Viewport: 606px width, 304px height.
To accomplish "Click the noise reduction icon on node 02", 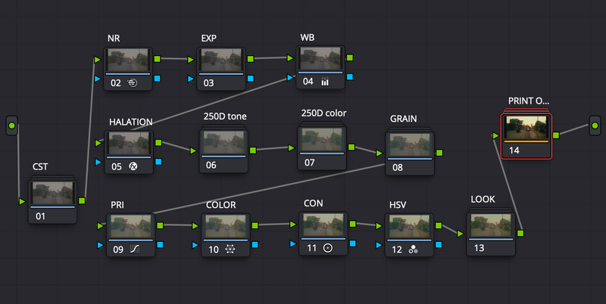I will pyautogui.click(x=132, y=82).
